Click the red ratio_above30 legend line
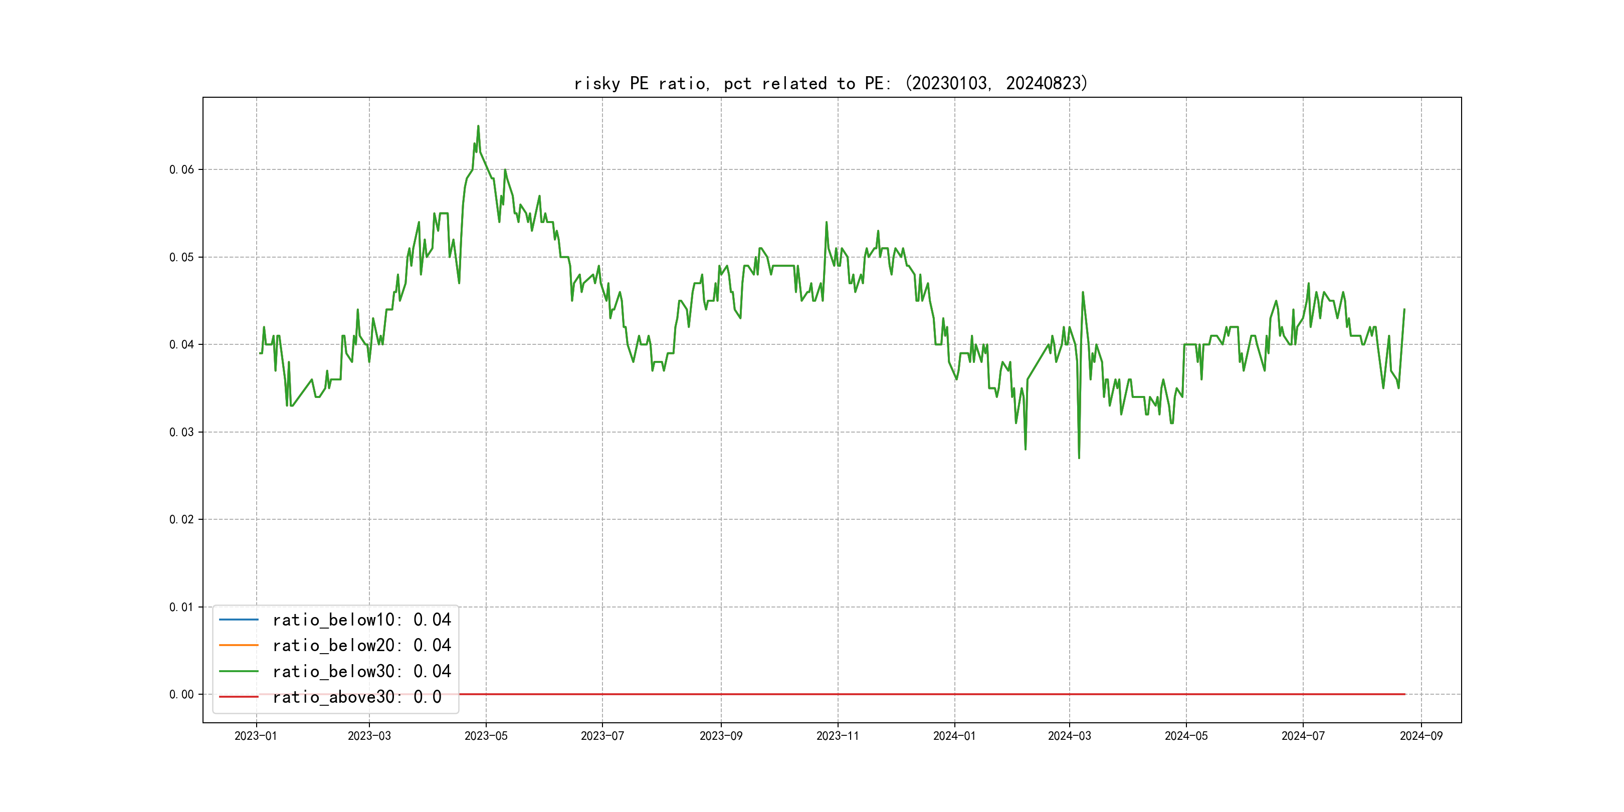This screenshot has width=1624, height=812. click(x=238, y=697)
